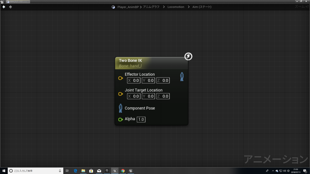Select the Aim (ステート) window tab
310x174 pixels.
tap(18, 2)
